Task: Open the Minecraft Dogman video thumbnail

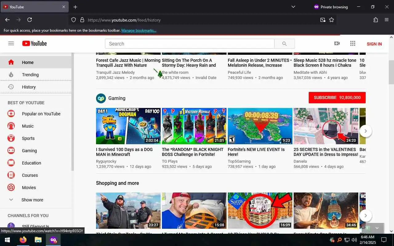Action: (x=128, y=126)
